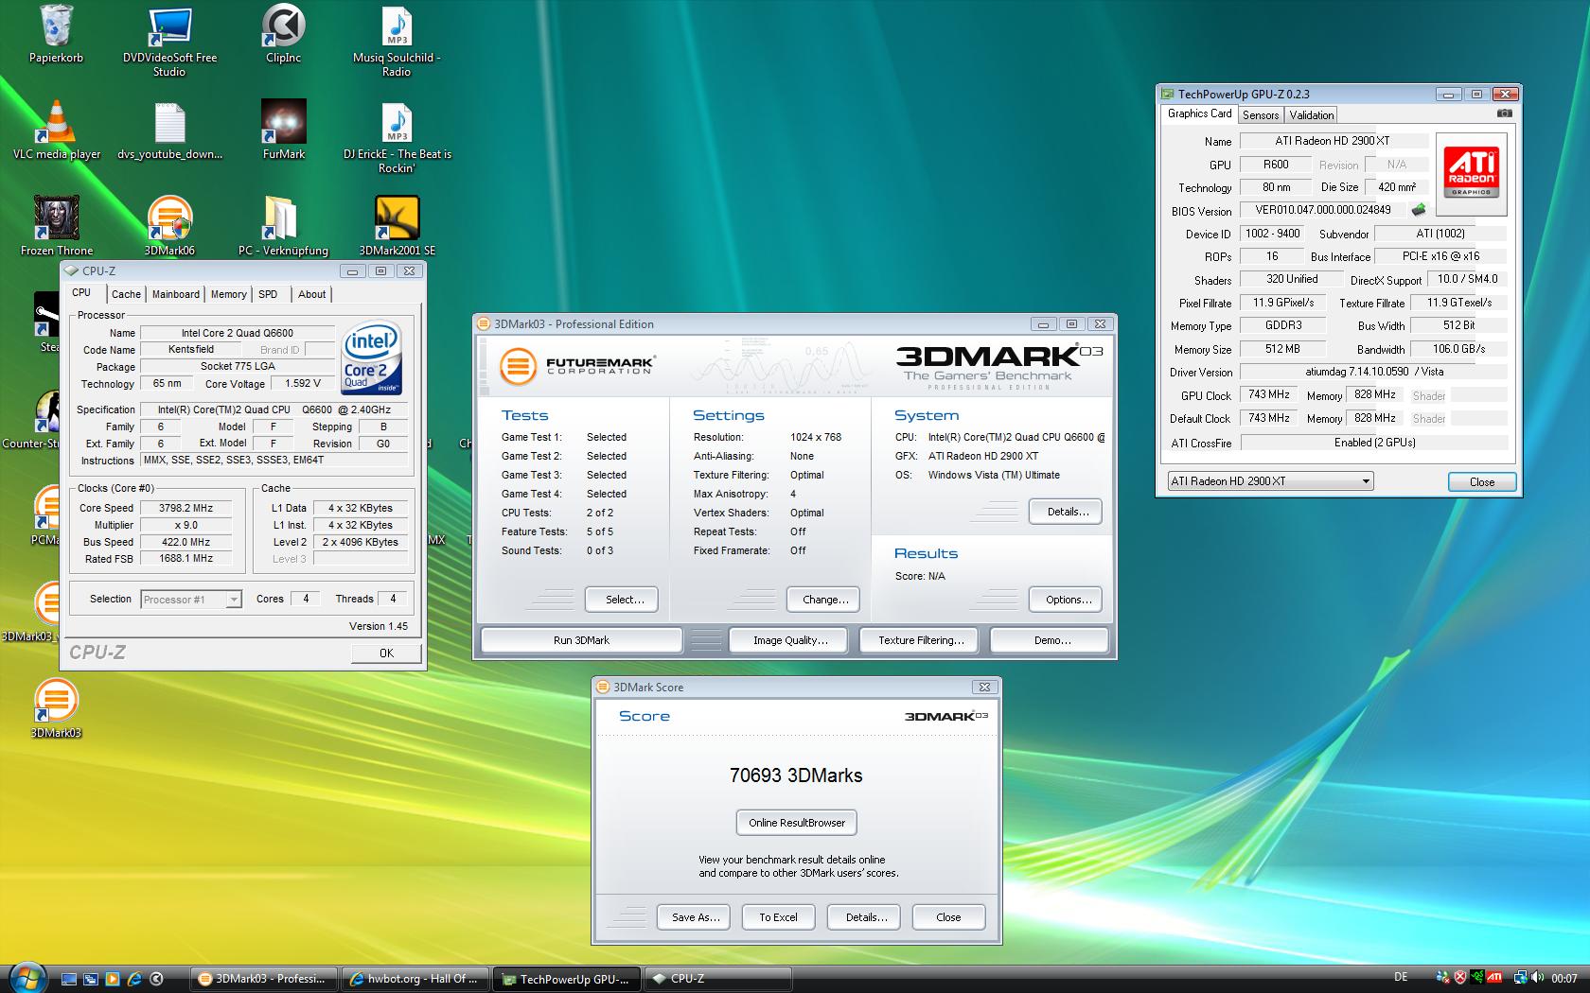Open the ATI Radeon HD 2900 XT card dropdown

pyautogui.click(x=1270, y=481)
